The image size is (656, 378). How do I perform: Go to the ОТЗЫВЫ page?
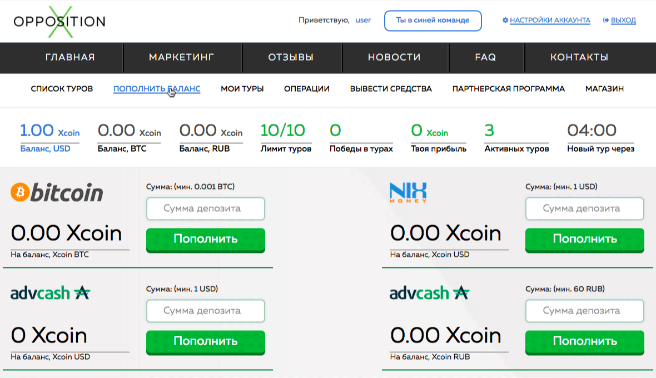point(291,57)
